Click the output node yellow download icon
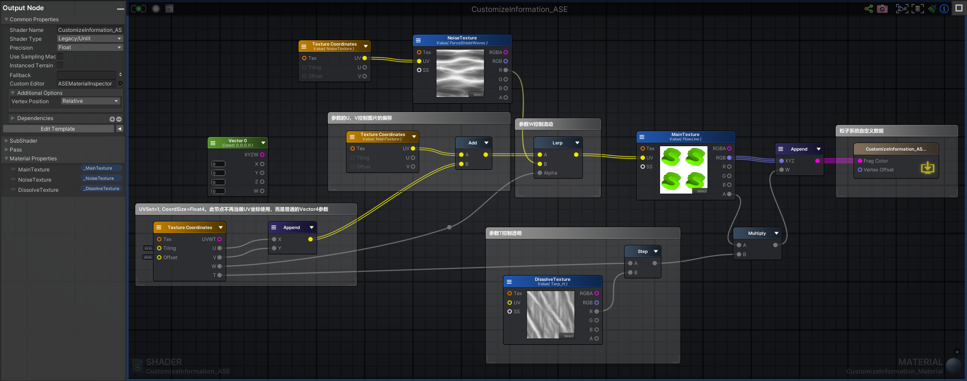967x381 pixels. (x=928, y=167)
